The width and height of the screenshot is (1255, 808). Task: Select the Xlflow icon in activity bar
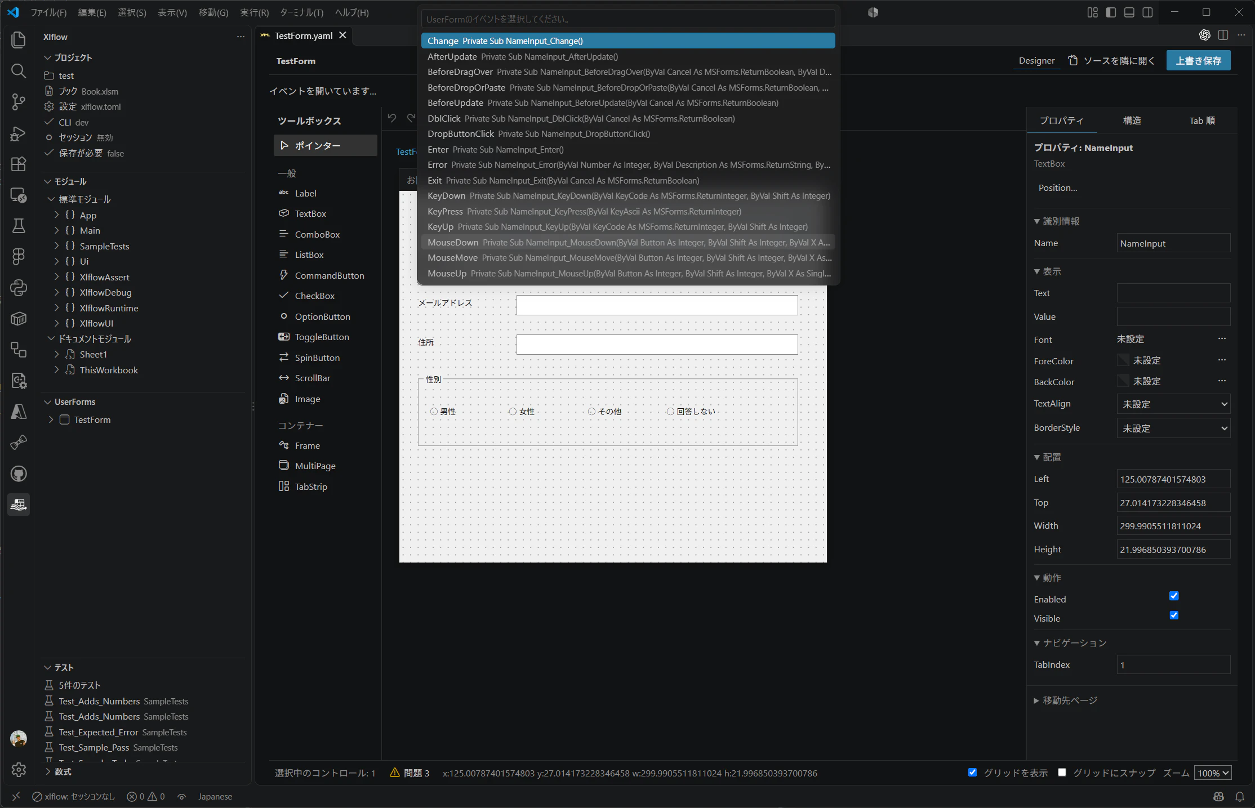coord(19,505)
